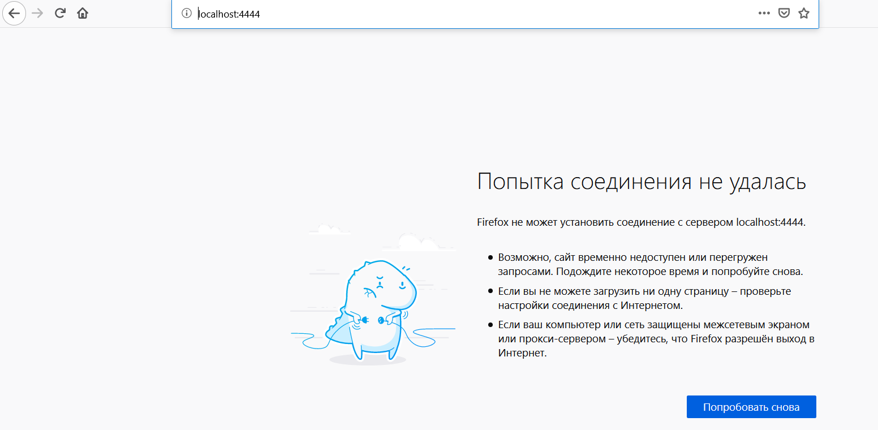Open the page actions menu (three dots)
This screenshot has width=878, height=430.
coord(764,14)
